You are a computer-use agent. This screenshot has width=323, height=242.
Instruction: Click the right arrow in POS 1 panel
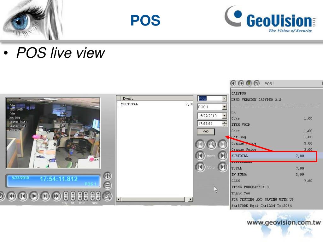[241, 83]
